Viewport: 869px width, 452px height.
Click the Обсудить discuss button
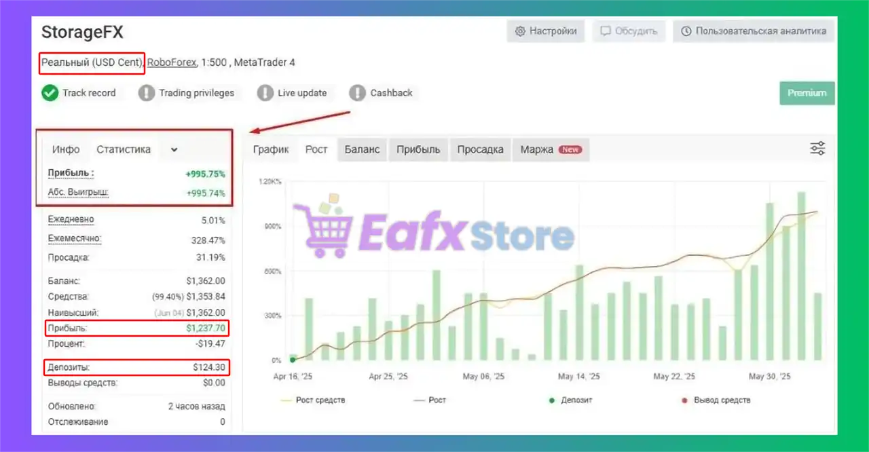pyautogui.click(x=629, y=31)
